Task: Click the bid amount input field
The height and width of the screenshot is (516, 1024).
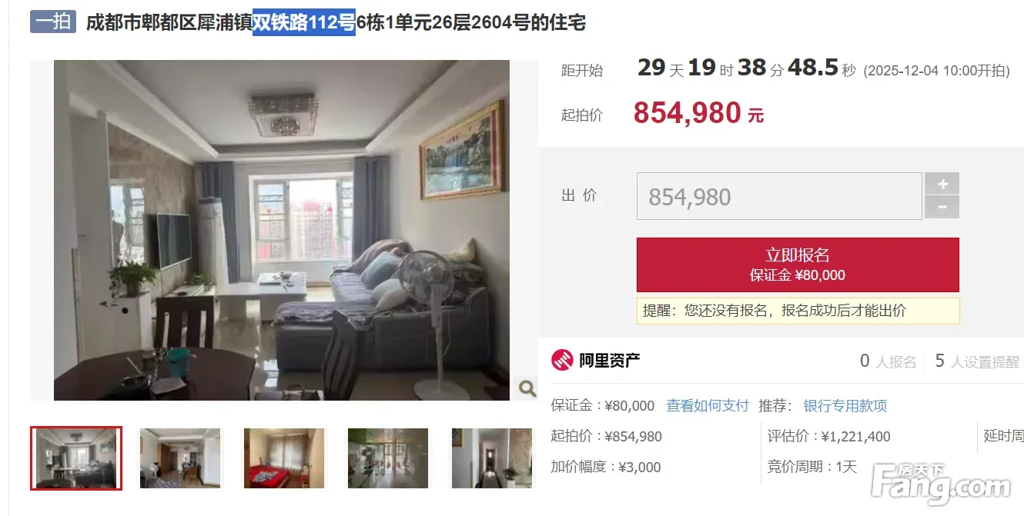Action: coord(779,196)
